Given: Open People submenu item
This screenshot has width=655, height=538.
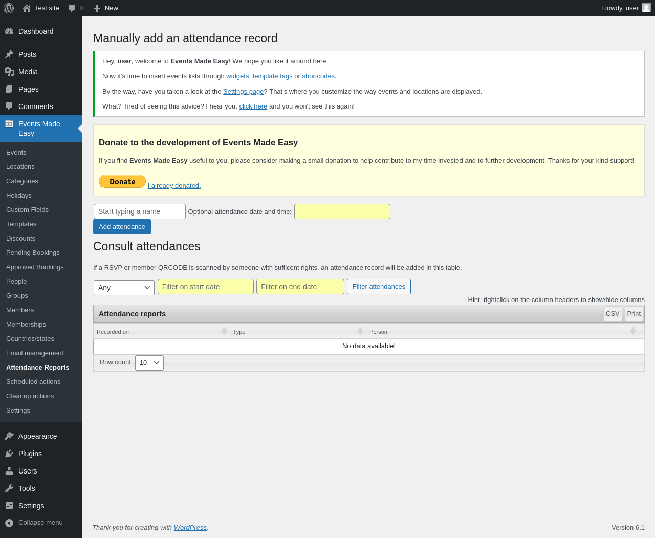Looking at the screenshot, I should pos(16,282).
